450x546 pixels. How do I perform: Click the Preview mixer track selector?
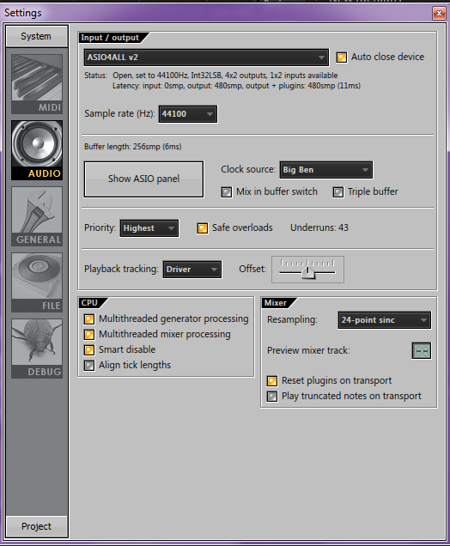coord(422,350)
